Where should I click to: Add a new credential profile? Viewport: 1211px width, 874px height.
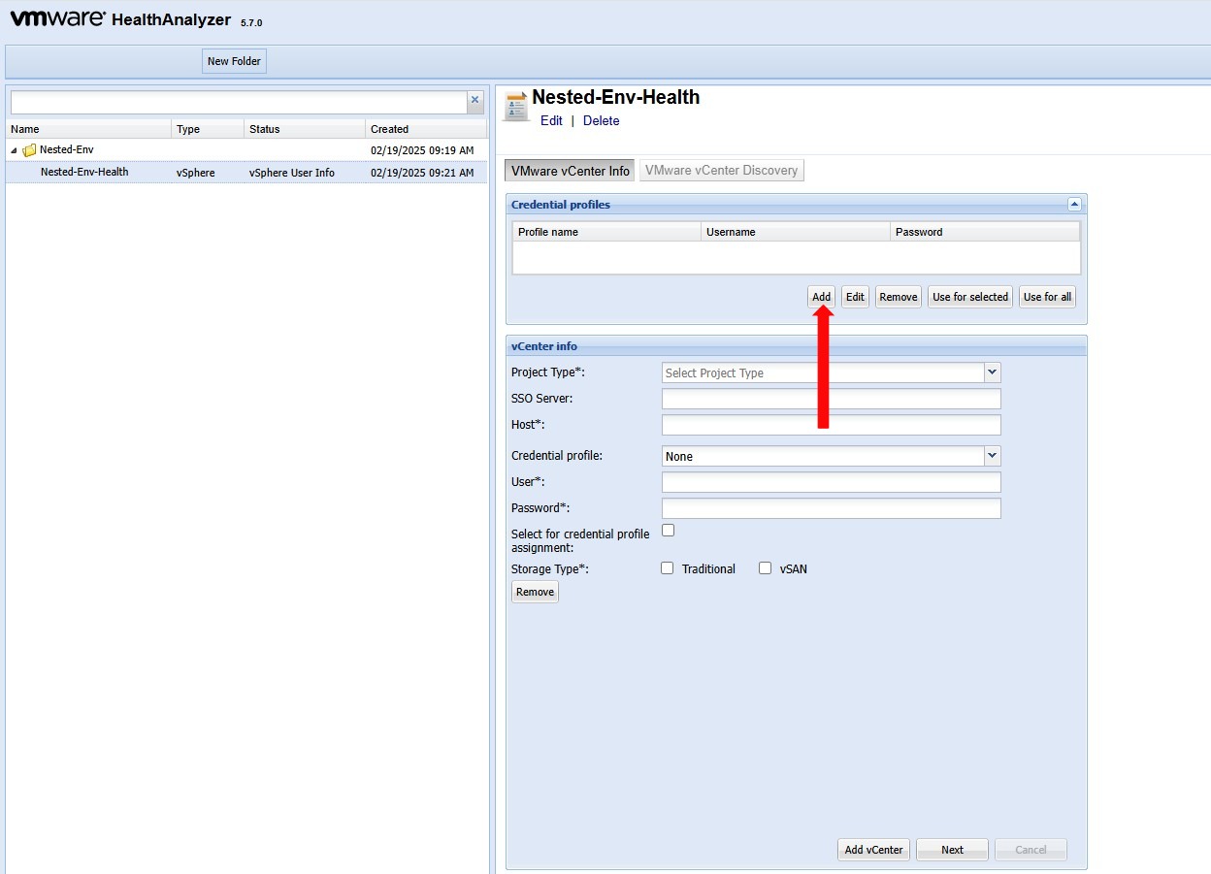pyautogui.click(x=822, y=297)
